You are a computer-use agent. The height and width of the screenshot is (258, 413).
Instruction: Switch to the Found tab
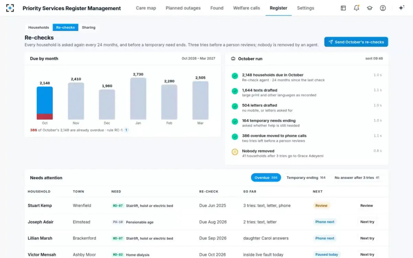coord(217,8)
